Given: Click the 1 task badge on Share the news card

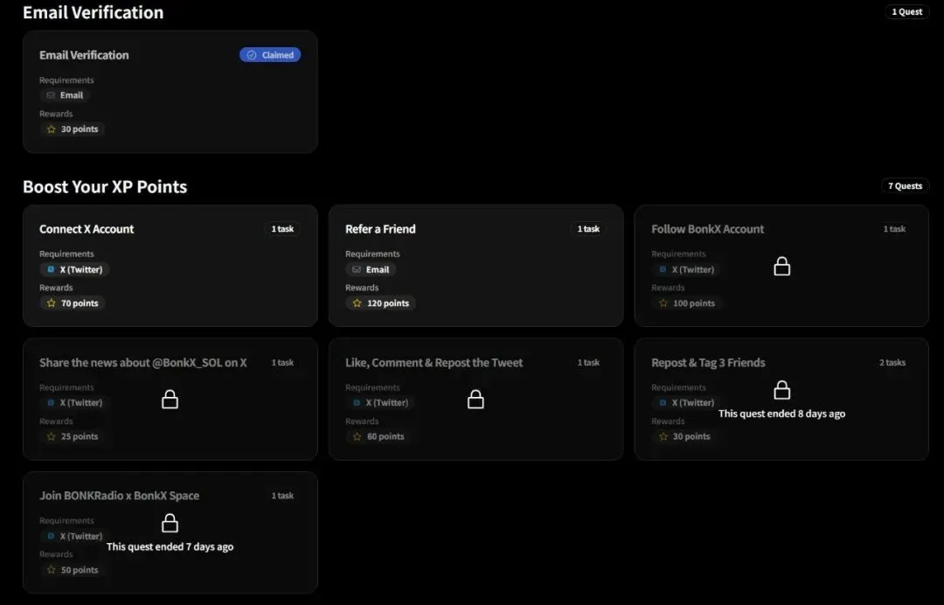Looking at the screenshot, I should point(282,363).
